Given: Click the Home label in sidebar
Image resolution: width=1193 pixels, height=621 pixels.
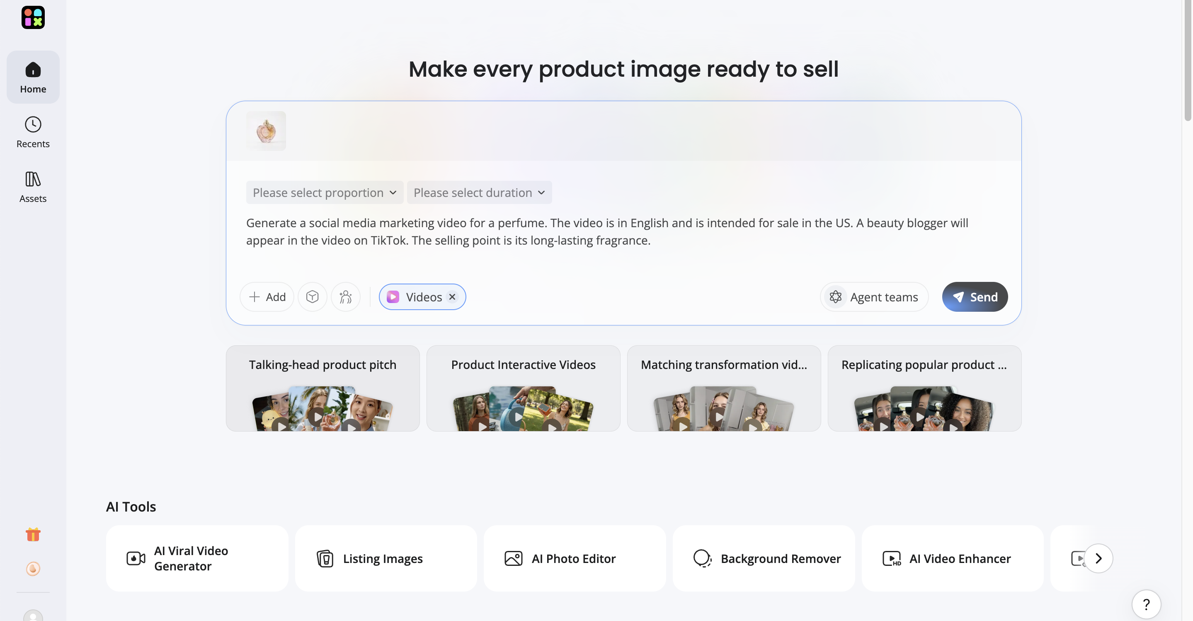Looking at the screenshot, I should pos(33,89).
